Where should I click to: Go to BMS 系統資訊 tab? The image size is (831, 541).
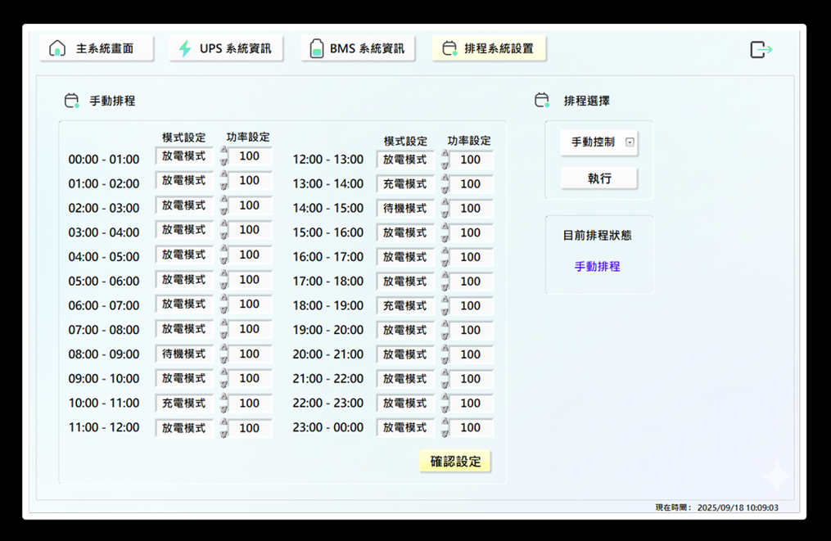click(358, 48)
